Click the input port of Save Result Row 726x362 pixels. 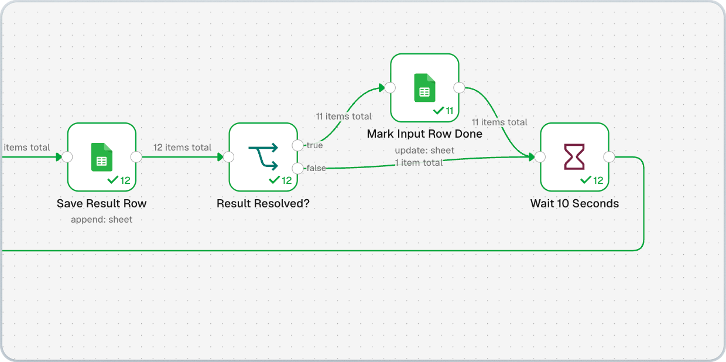67,157
